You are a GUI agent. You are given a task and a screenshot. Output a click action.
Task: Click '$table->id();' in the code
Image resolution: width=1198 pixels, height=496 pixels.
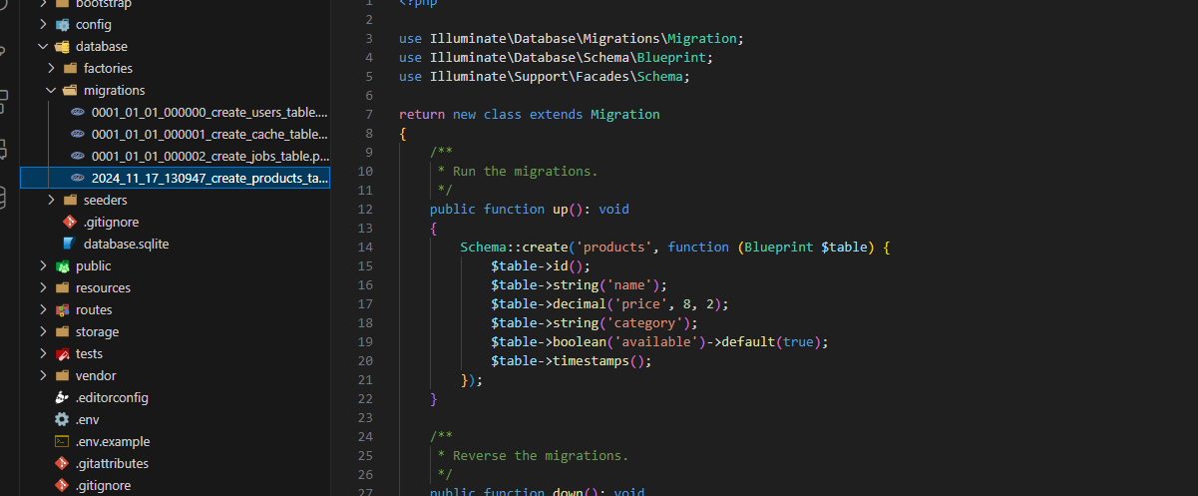coord(541,265)
